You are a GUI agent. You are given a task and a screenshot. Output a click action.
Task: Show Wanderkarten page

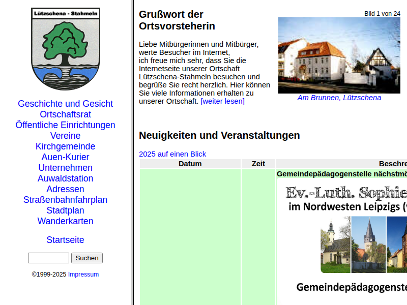pos(65,221)
